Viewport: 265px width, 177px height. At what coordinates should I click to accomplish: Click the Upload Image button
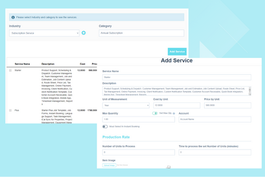point(109,165)
